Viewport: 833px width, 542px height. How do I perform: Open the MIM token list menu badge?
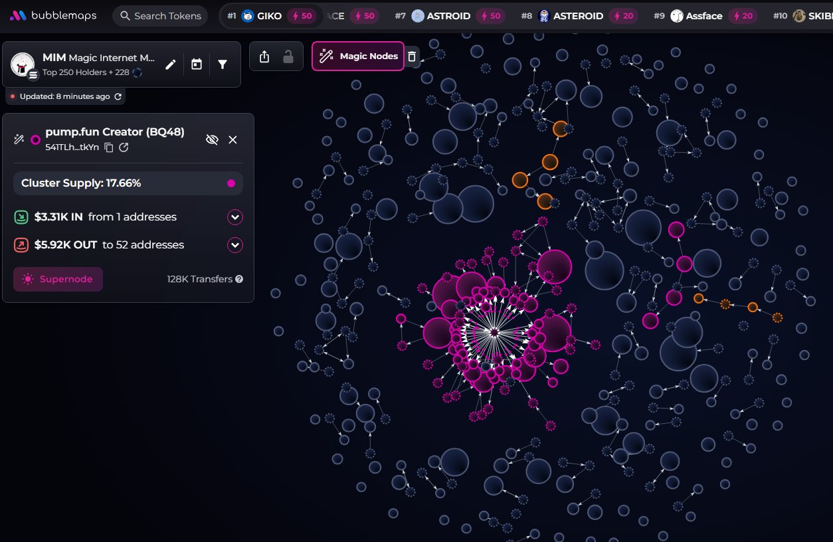click(x=33, y=75)
